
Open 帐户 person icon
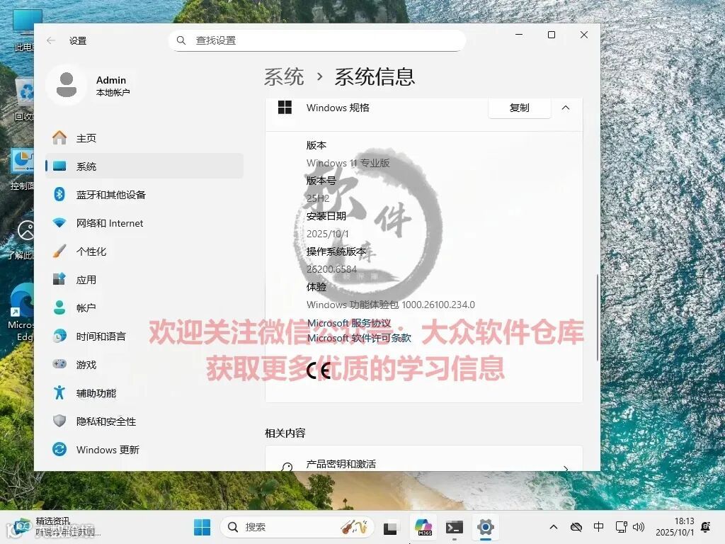59,307
